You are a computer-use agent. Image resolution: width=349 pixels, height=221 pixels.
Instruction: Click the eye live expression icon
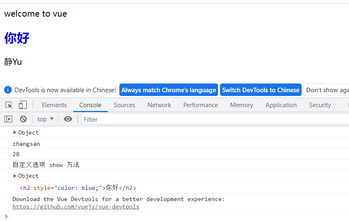pyautogui.click(x=68, y=119)
